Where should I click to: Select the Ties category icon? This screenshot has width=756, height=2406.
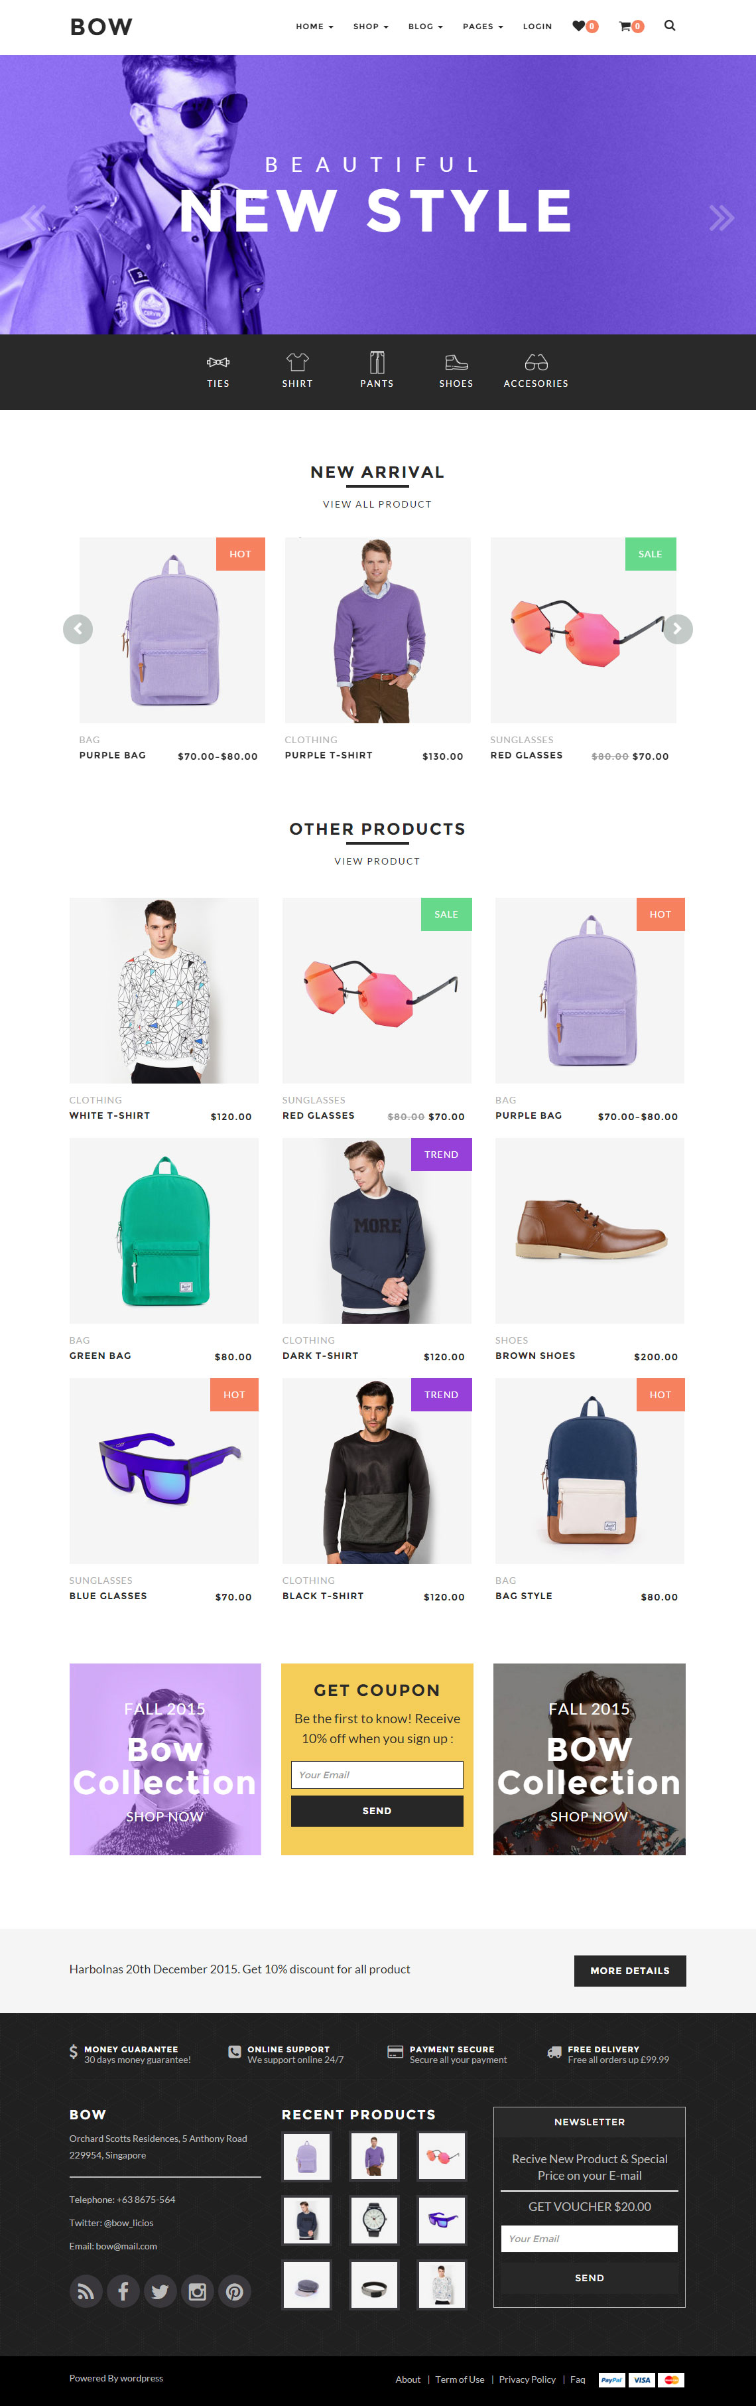point(218,362)
